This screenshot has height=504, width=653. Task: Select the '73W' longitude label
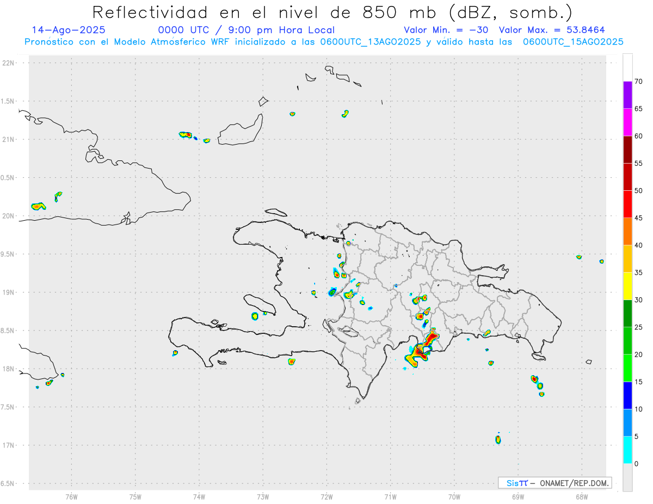263,496
